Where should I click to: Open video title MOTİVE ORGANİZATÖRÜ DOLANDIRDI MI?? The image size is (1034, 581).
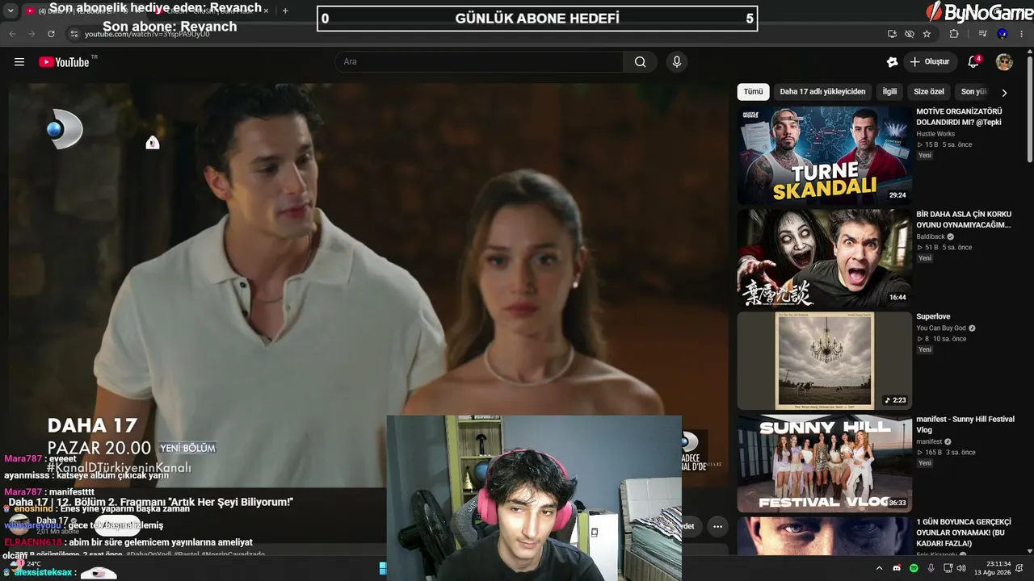tap(959, 117)
